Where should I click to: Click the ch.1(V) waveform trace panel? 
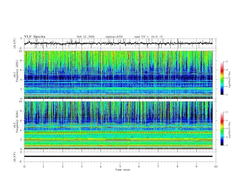(120, 43)
